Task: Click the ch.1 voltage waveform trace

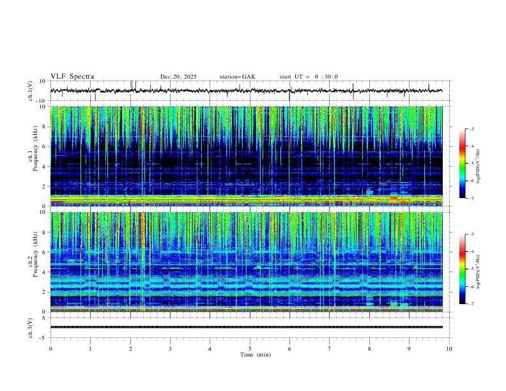Action: pyautogui.click(x=246, y=91)
